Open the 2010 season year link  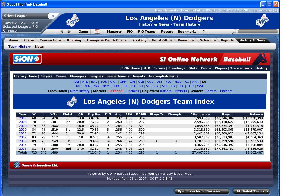(x=23, y=130)
